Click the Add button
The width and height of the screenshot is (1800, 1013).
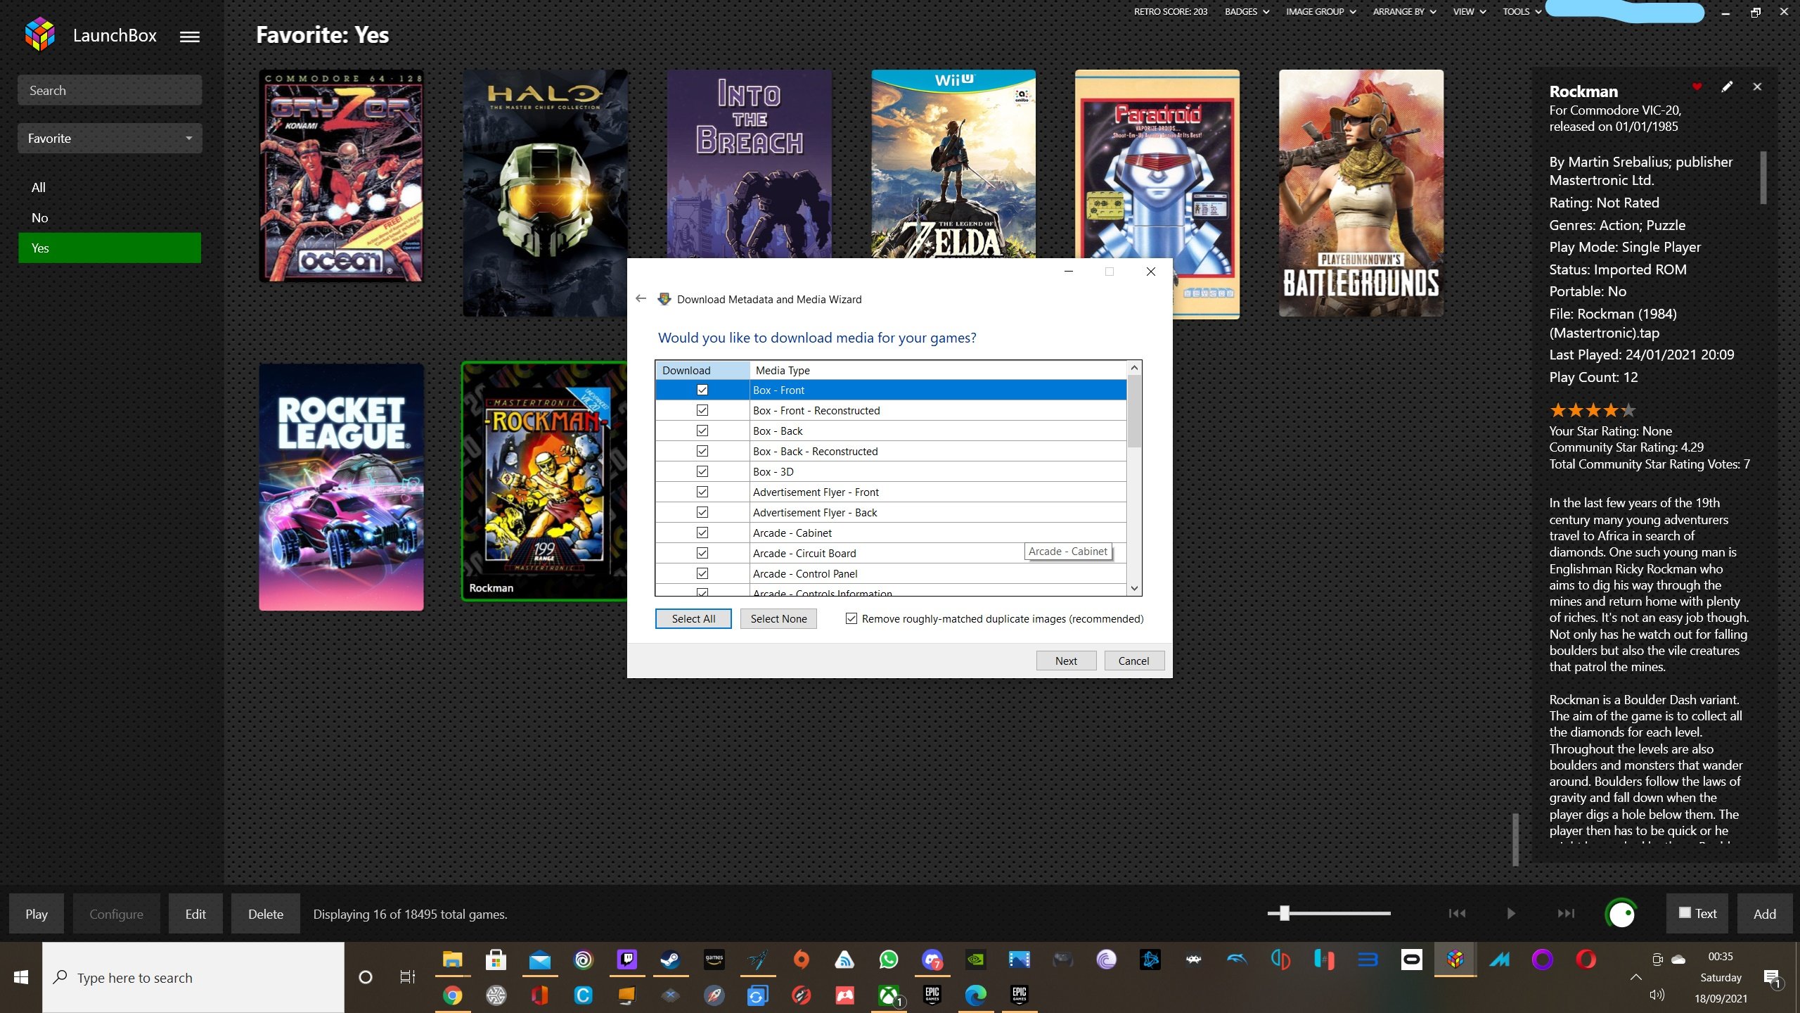1765,913
